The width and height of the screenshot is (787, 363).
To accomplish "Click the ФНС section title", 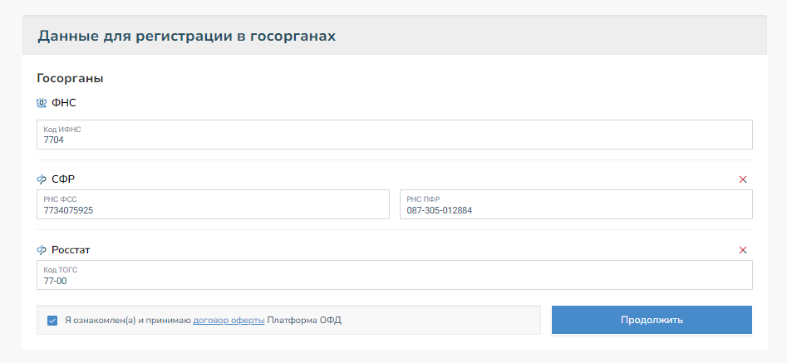I will click(x=64, y=103).
